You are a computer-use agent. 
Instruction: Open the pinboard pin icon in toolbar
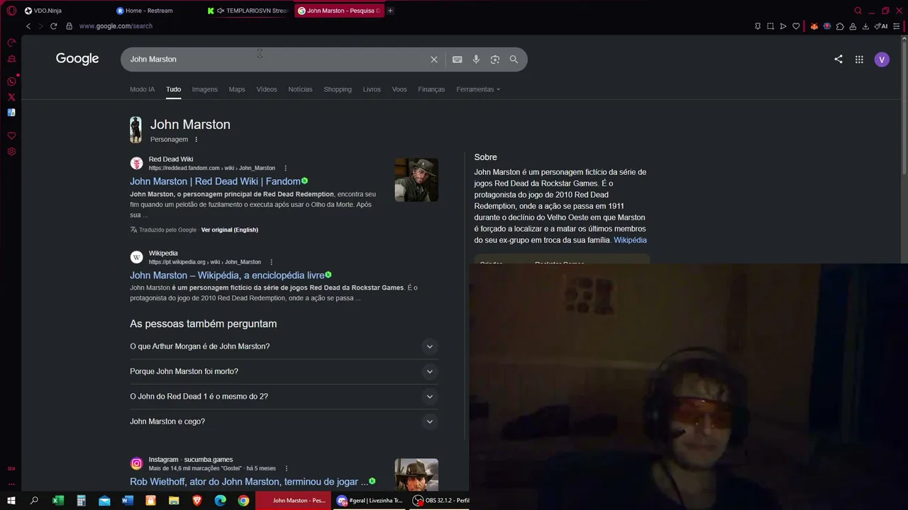point(758,26)
